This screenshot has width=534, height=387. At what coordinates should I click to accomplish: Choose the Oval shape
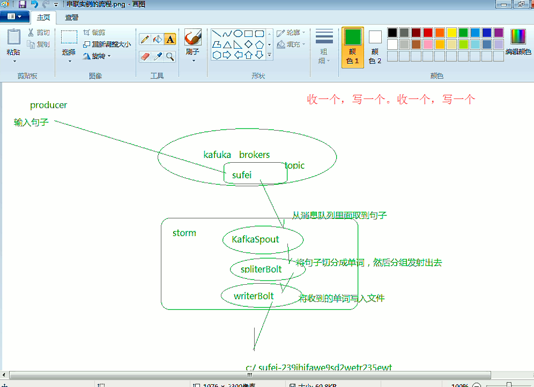click(x=238, y=34)
